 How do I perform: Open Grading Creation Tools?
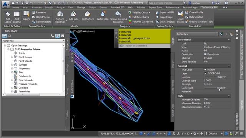(x=199, y=22)
